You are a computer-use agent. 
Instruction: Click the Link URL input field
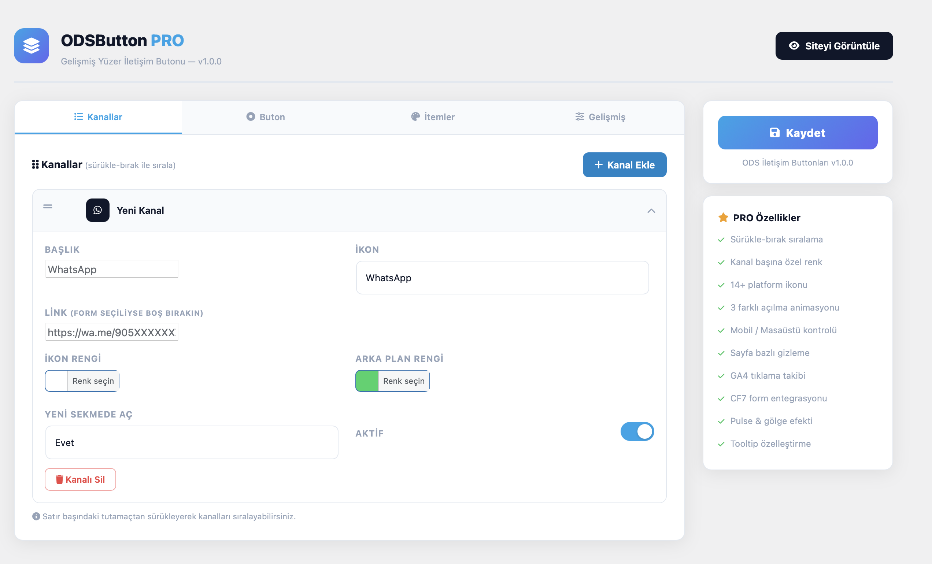[x=112, y=332]
